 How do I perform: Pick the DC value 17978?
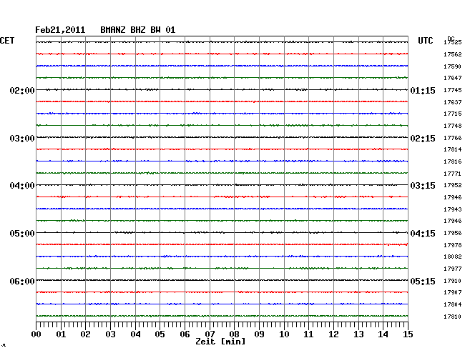click(453, 245)
